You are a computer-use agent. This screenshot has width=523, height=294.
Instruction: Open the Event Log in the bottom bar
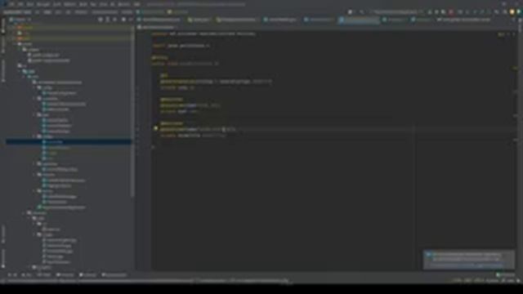click(x=505, y=275)
